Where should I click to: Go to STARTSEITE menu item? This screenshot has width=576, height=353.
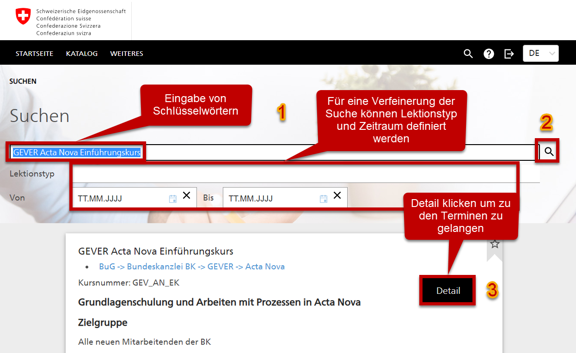pyautogui.click(x=34, y=54)
